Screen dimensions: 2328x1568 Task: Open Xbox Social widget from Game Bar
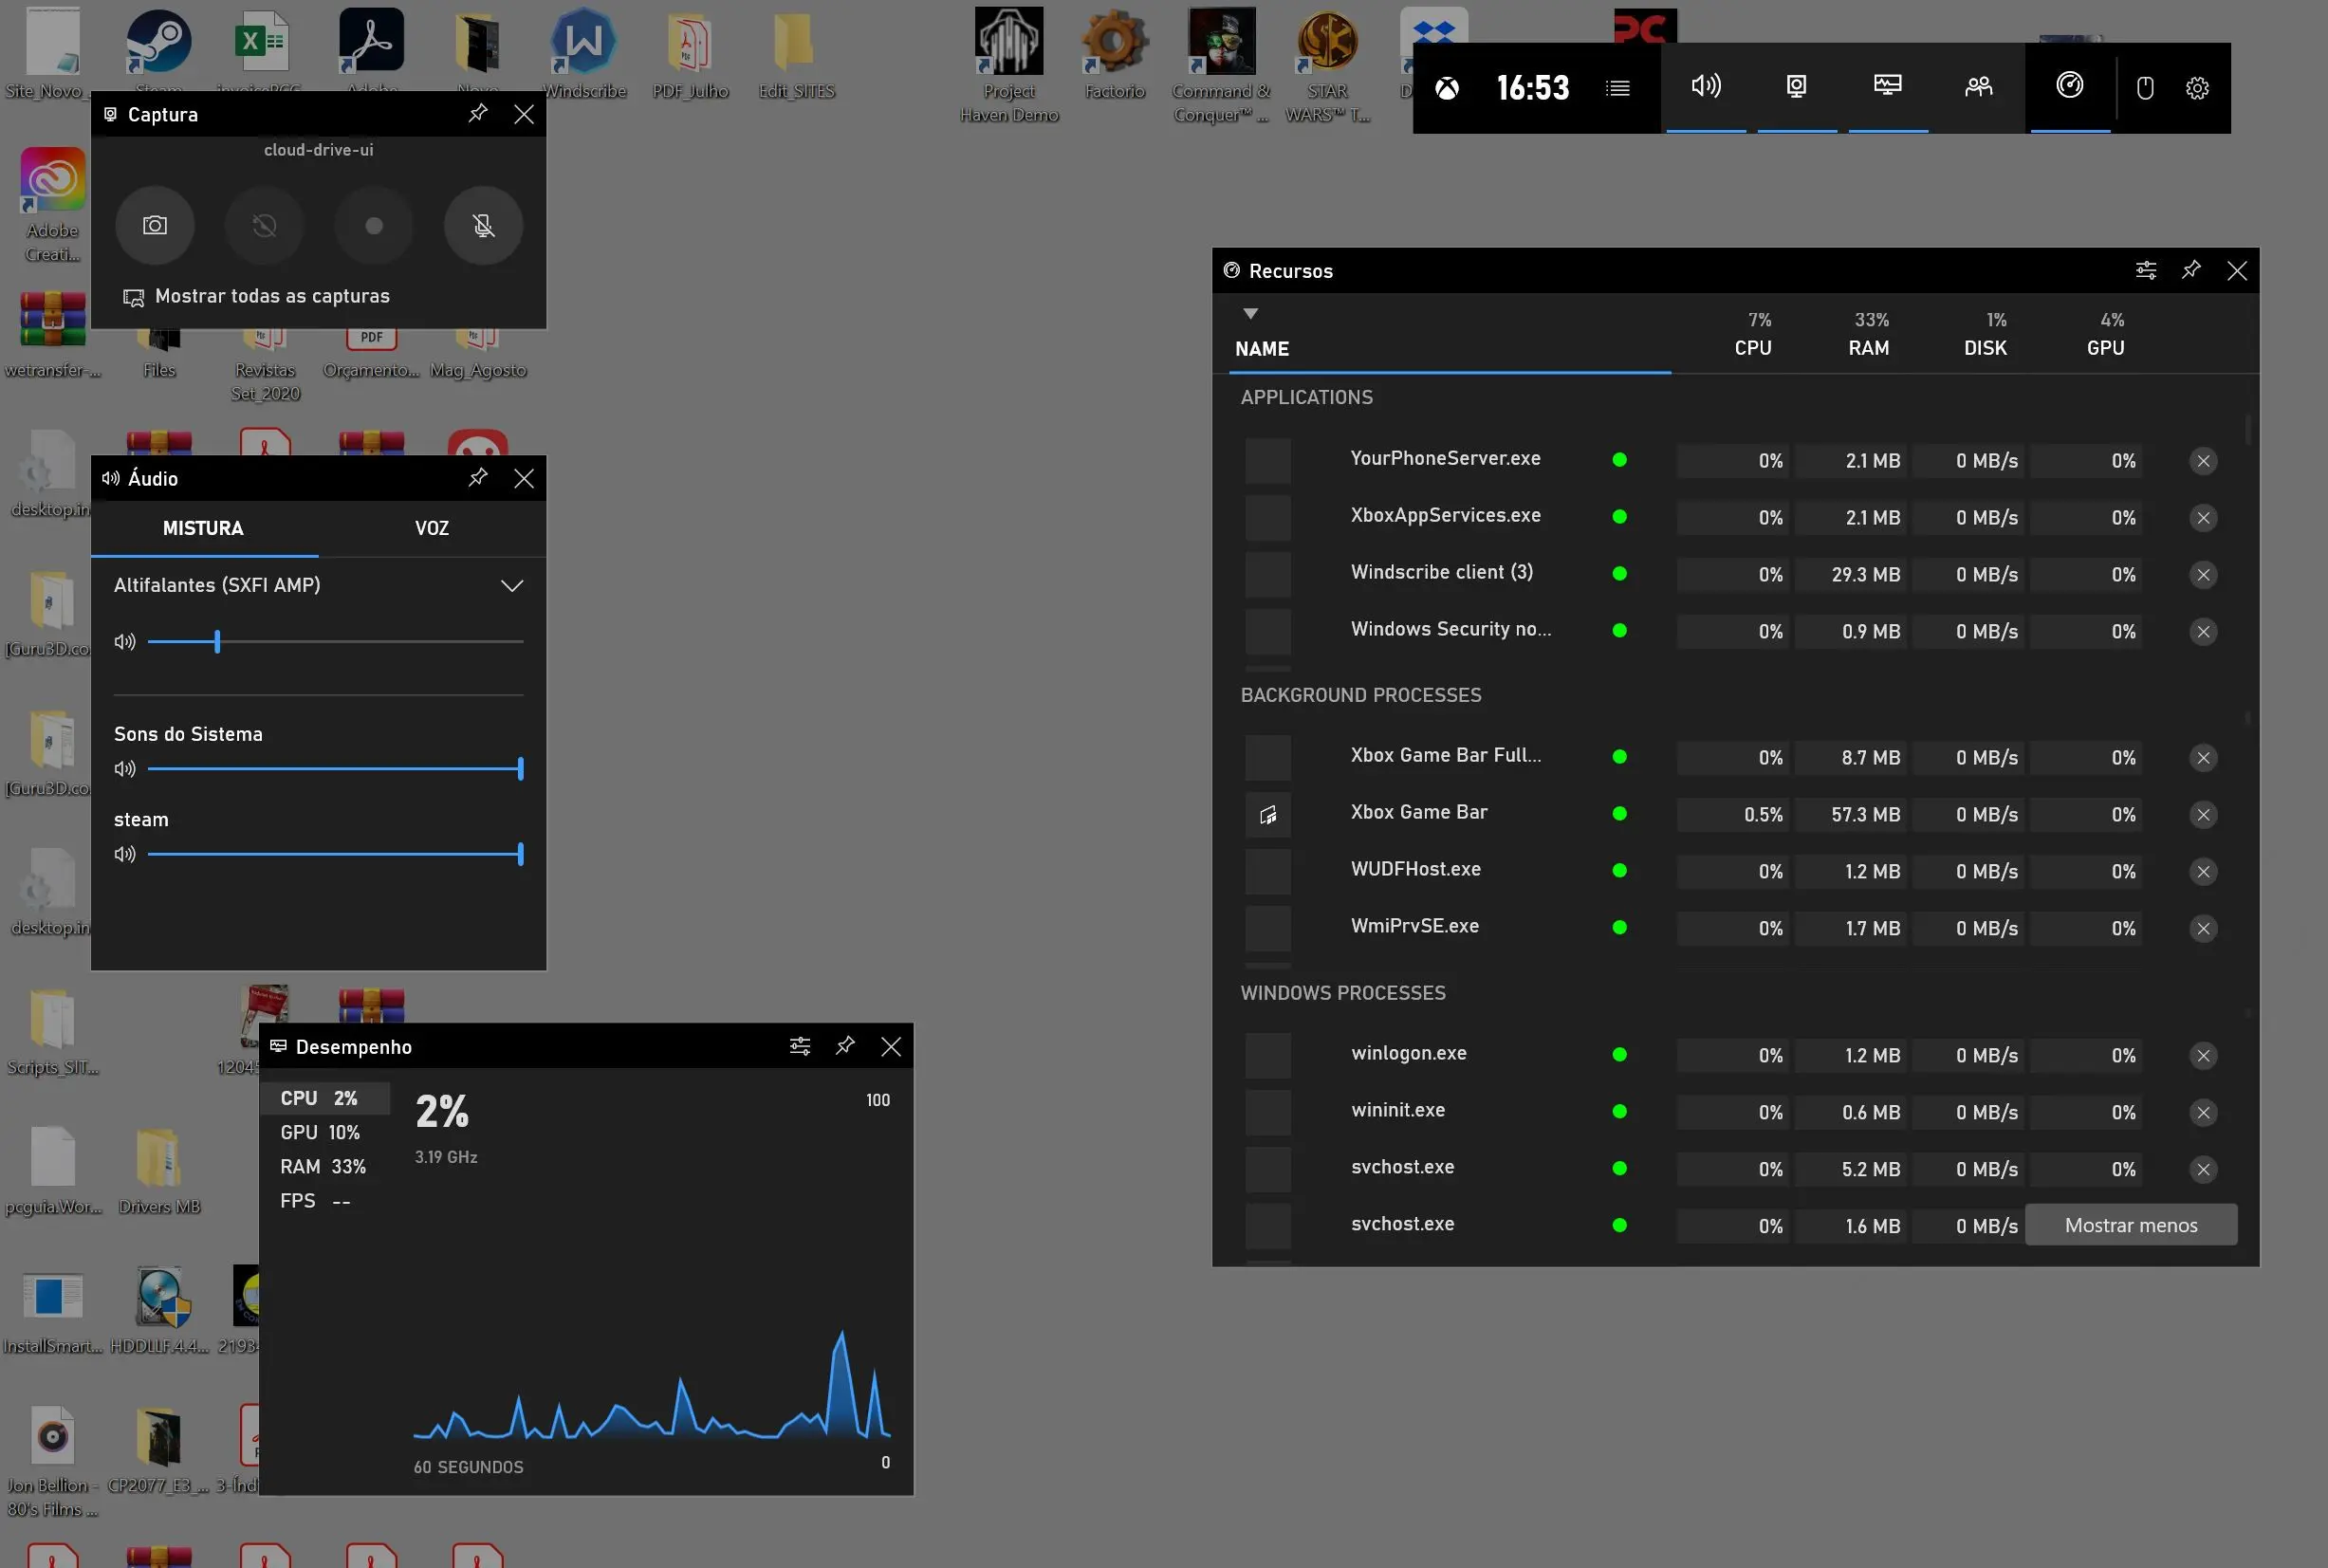[x=1979, y=87]
